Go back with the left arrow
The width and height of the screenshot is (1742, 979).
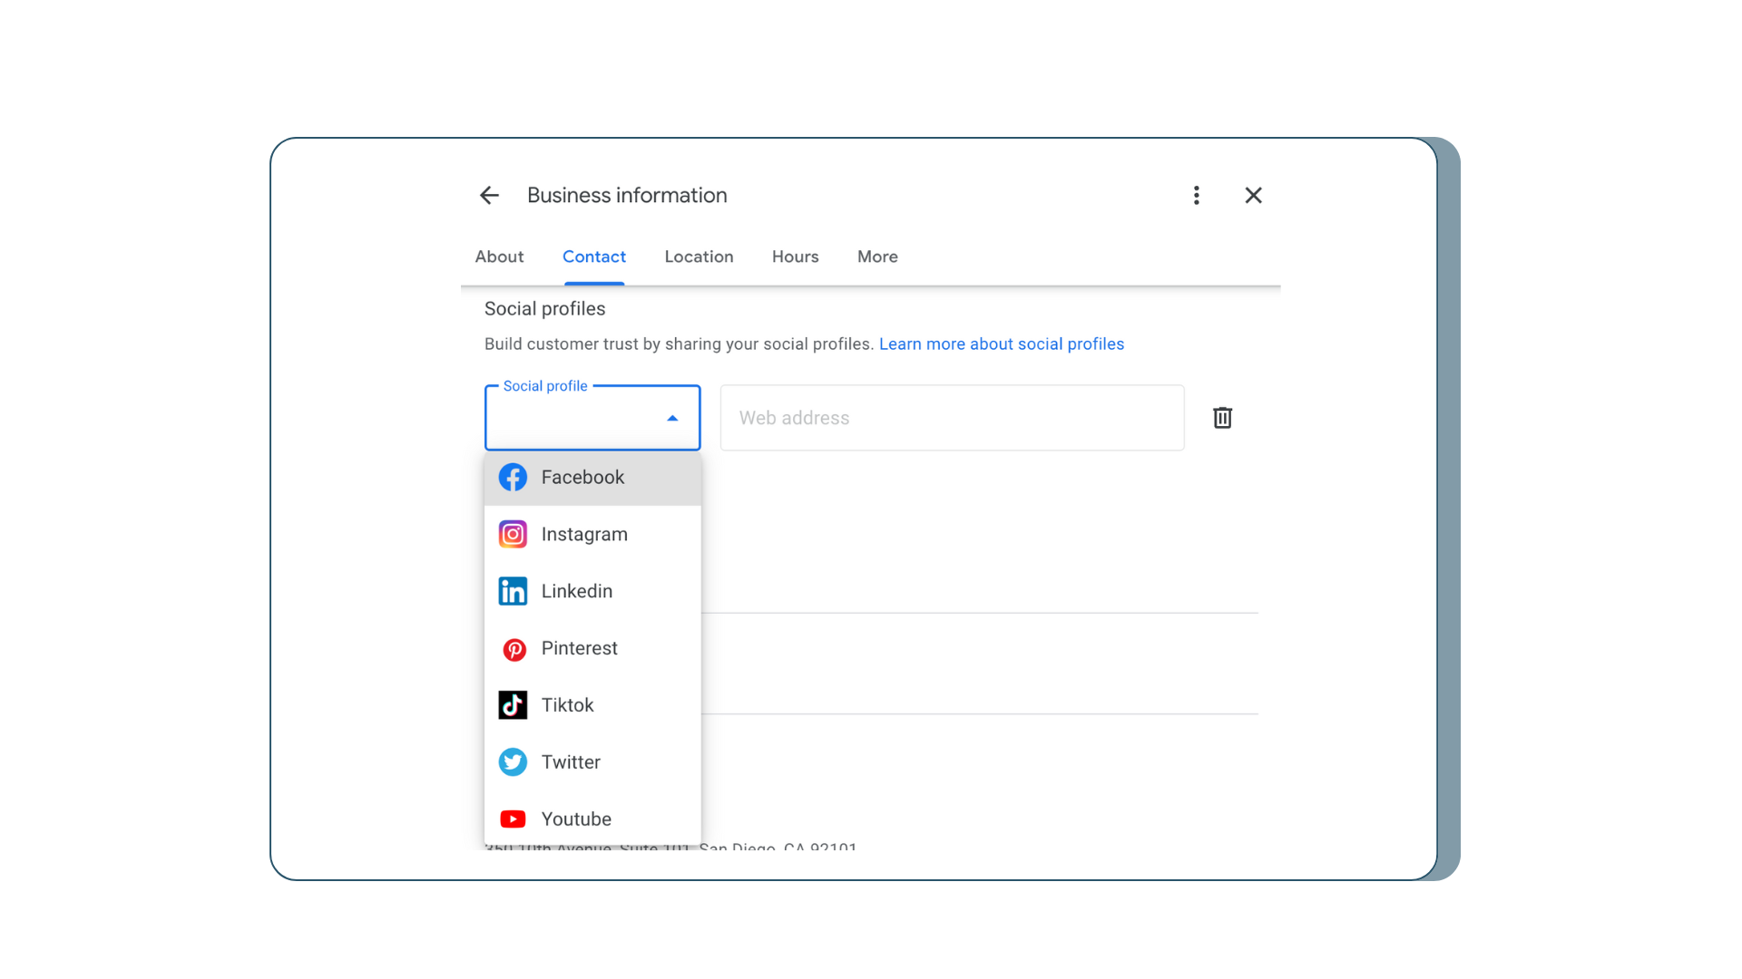coord(489,196)
